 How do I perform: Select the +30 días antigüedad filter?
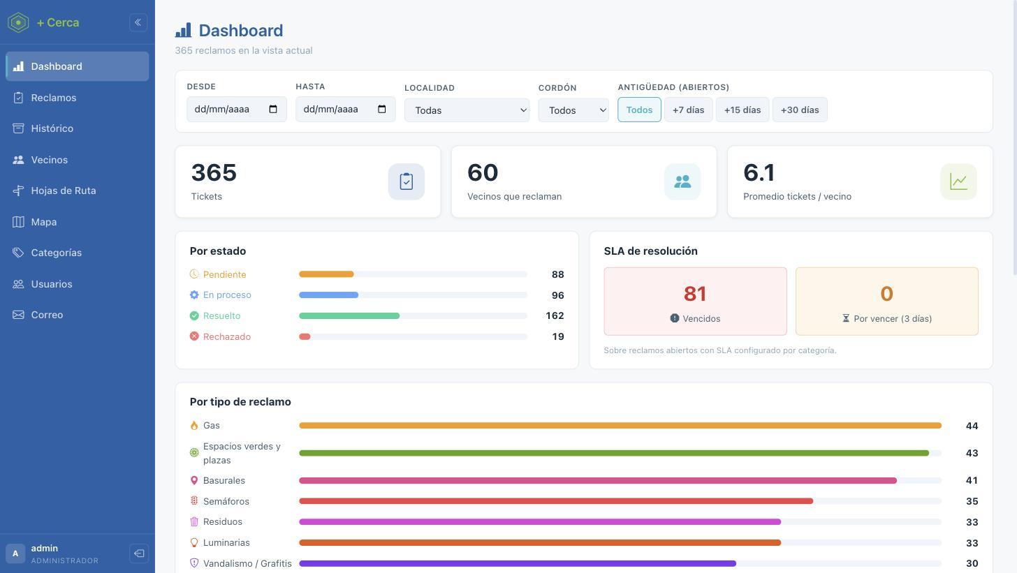(800, 110)
